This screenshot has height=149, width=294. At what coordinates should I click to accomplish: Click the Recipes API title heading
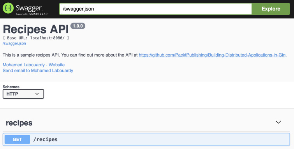tap(36, 29)
